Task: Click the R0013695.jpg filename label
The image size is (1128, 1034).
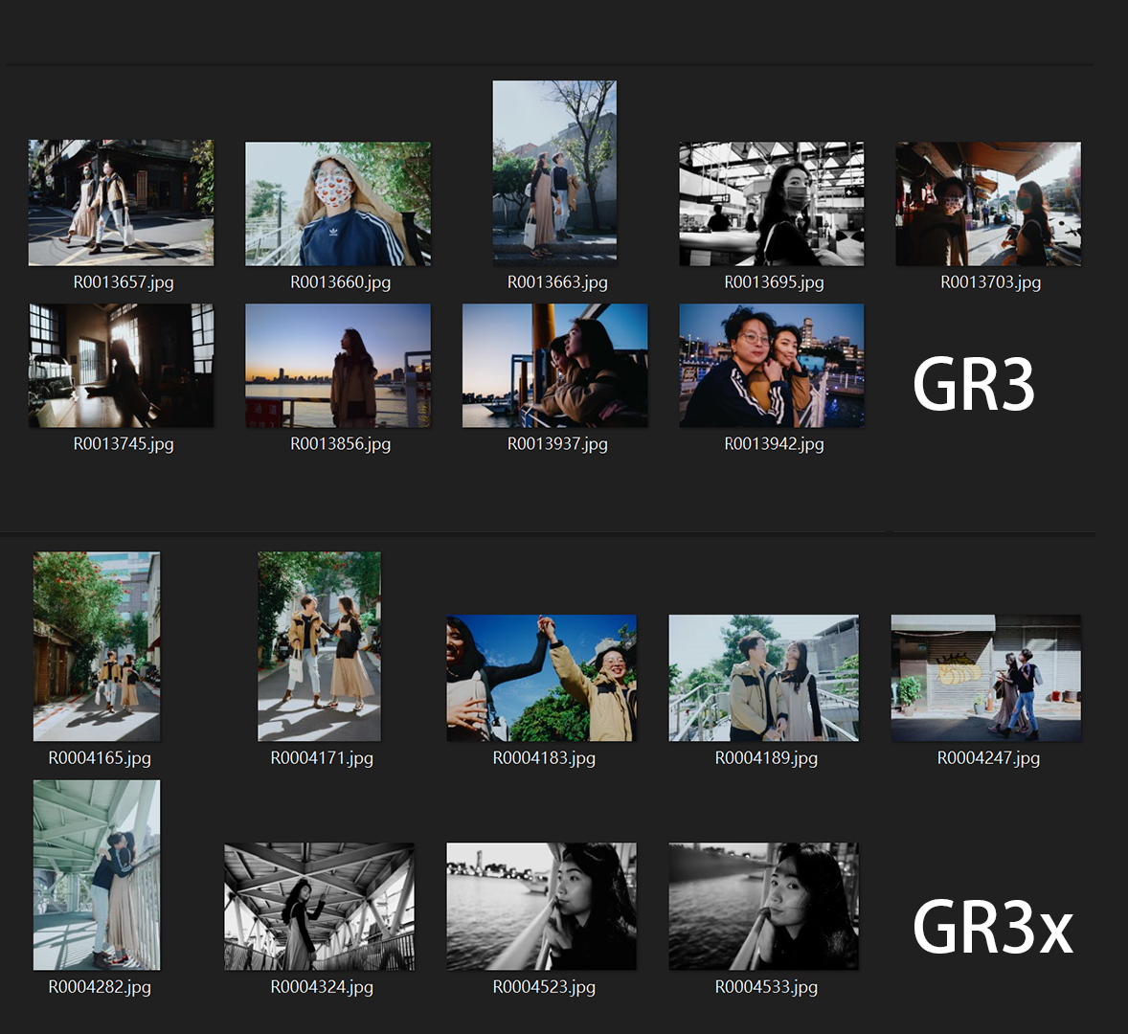Action: coord(774,282)
